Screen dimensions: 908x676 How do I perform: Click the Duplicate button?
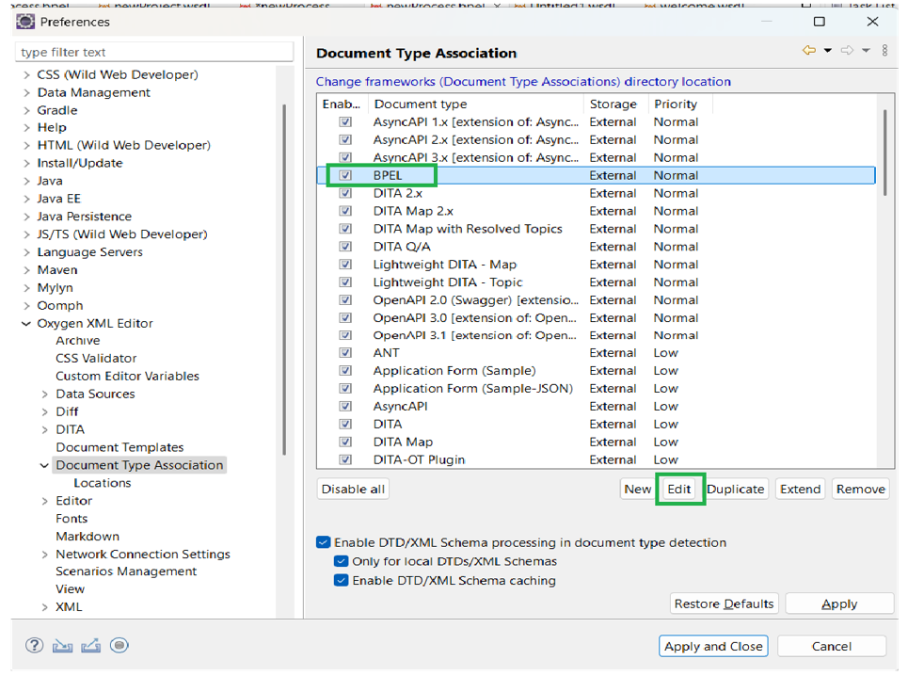point(736,489)
